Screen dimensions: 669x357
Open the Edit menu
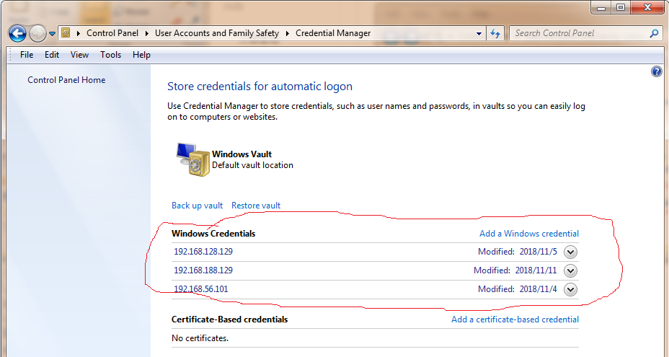[52, 55]
